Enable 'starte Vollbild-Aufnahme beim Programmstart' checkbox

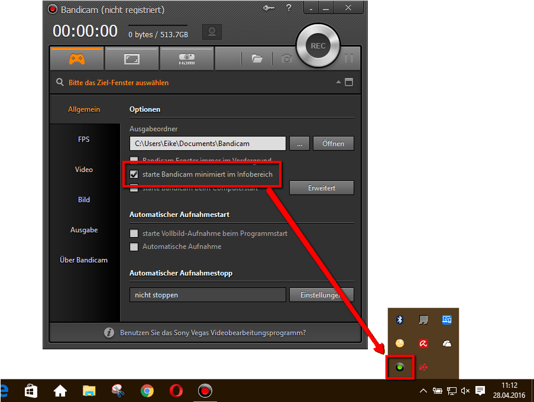[134, 233]
